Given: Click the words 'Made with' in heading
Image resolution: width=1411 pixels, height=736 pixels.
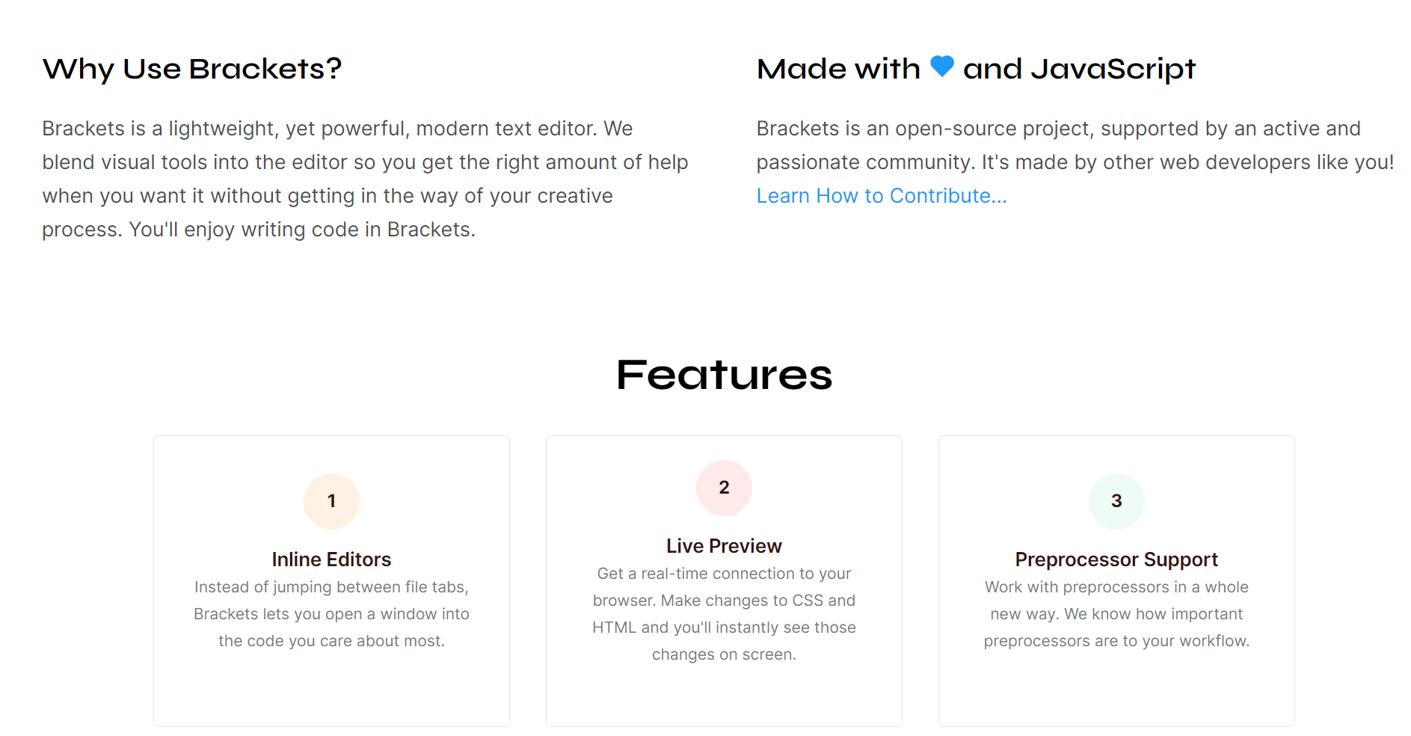Looking at the screenshot, I should (x=838, y=69).
